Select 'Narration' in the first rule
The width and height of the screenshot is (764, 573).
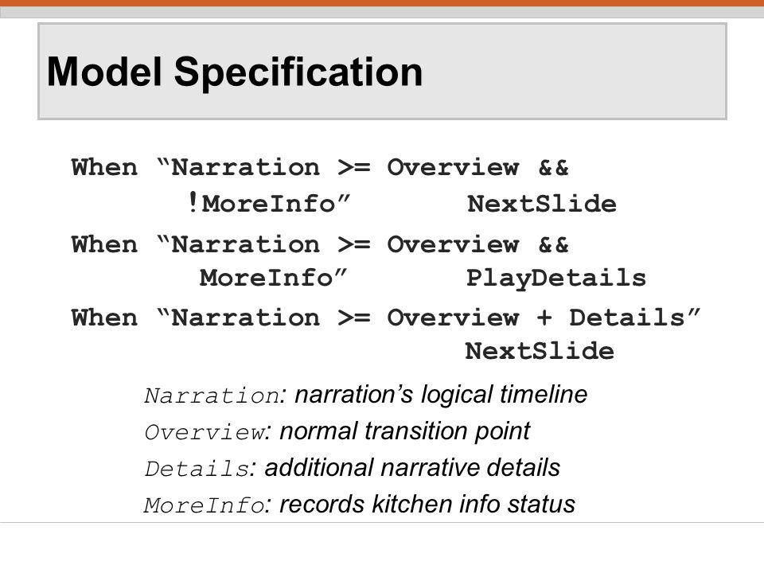click(x=246, y=167)
